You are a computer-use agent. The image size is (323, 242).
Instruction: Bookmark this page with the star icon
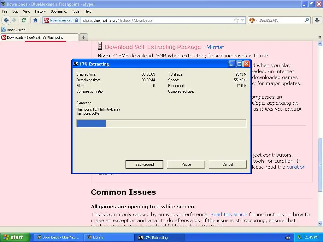click(236, 20)
